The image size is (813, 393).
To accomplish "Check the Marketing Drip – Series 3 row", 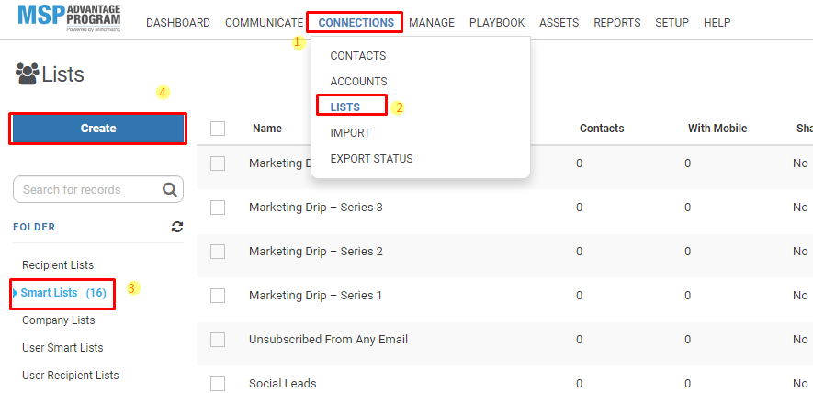I will coord(218,208).
